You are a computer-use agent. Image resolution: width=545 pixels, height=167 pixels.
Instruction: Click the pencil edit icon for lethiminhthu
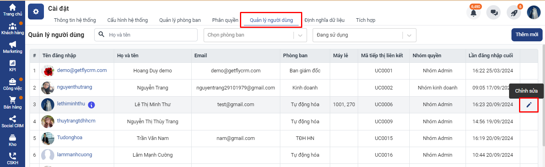point(529,105)
